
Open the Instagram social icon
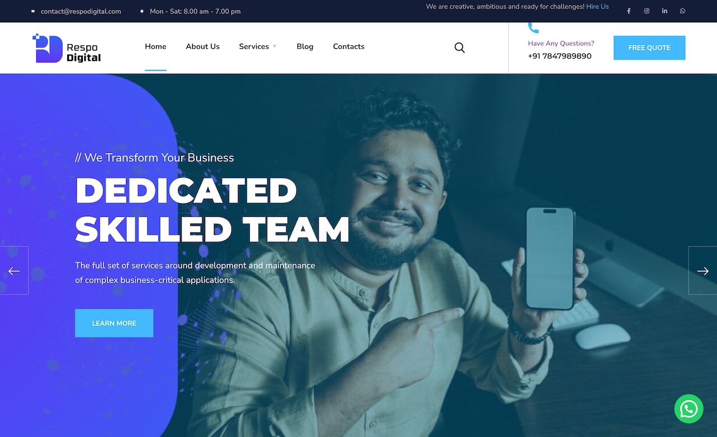(646, 11)
